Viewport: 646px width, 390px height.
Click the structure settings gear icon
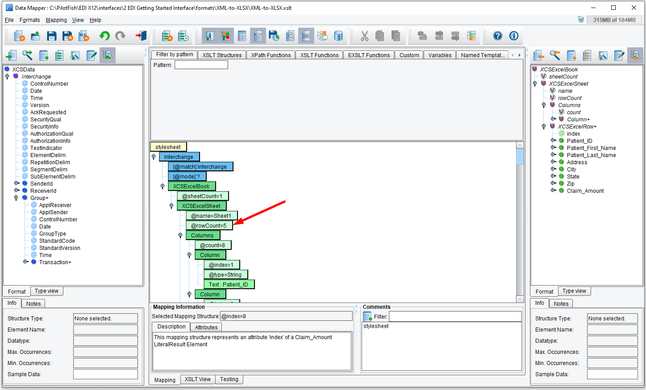pyautogui.click(x=183, y=36)
